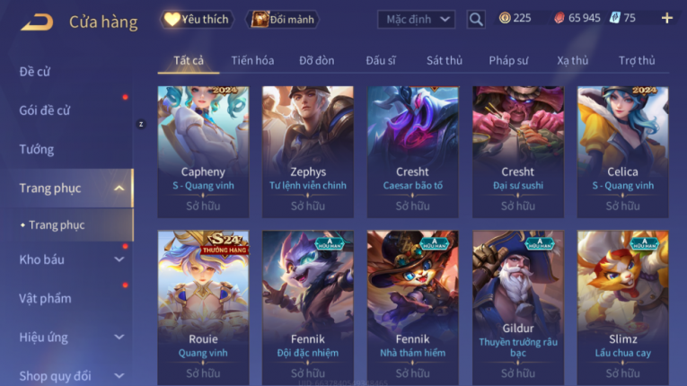The width and height of the screenshot is (687, 386).
Task: Click the golden back arrow icon
Action: tap(37, 22)
